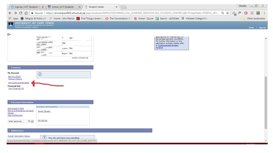Click the scrollbar down arrow
The height and width of the screenshot is (153, 273).
[266, 141]
